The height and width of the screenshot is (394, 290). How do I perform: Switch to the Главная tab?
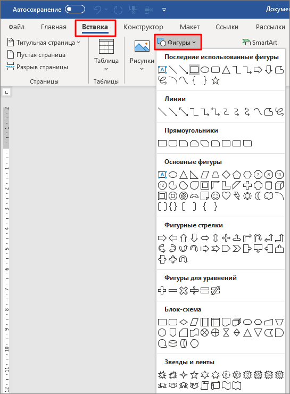click(54, 27)
